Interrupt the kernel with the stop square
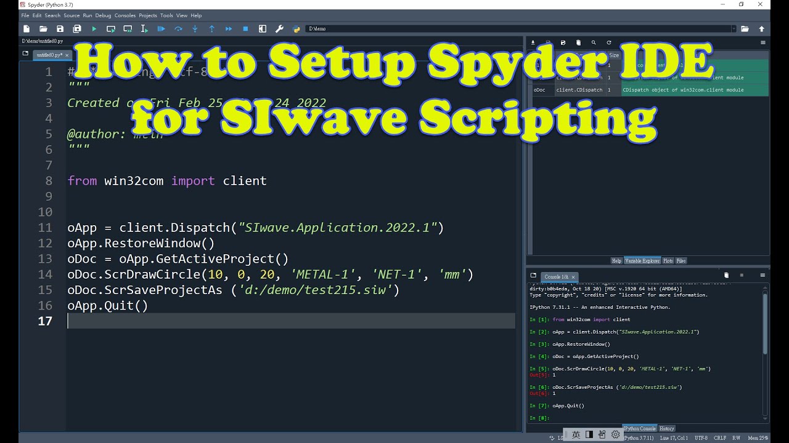Screen dimensions: 789x443 point(742,276)
